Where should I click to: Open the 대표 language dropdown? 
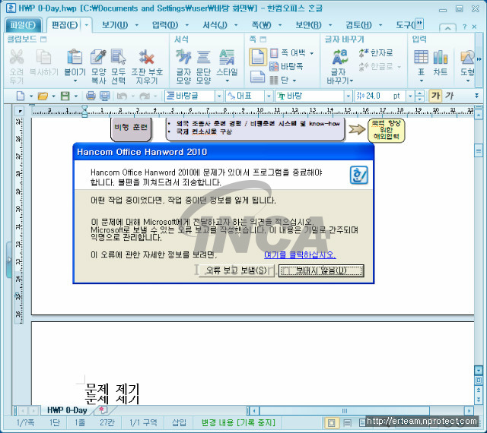pyautogui.click(x=269, y=96)
